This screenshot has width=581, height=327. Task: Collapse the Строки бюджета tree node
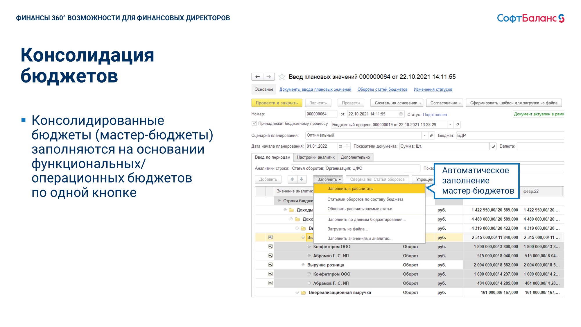pyautogui.click(x=279, y=201)
